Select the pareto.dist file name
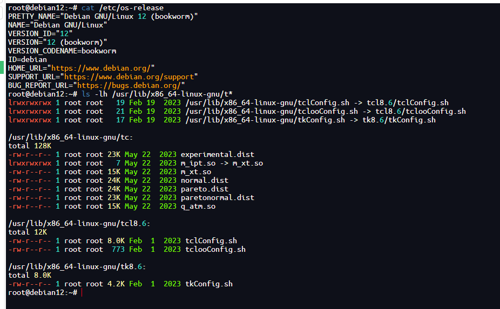The width and height of the screenshot is (500, 309). pos(205,189)
